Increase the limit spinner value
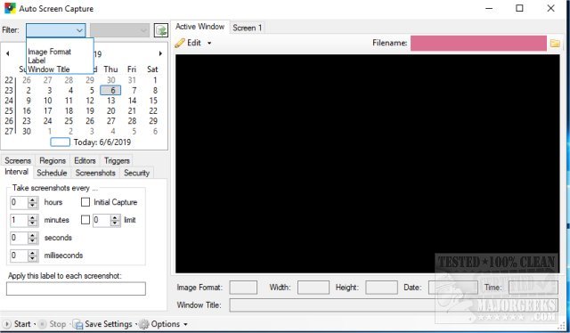The height and width of the screenshot is (333, 570). coord(115,217)
